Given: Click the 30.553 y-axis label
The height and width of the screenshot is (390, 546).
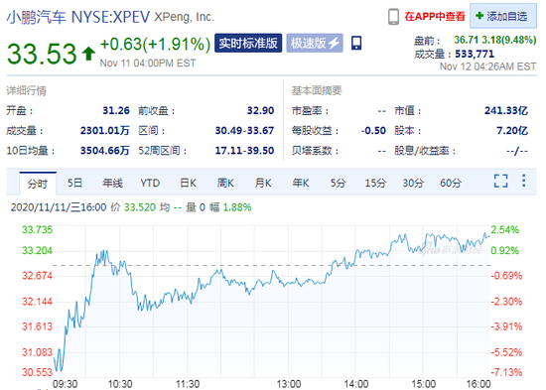Looking at the screenshot, I should pyautogui.click(x=37, y=372).
